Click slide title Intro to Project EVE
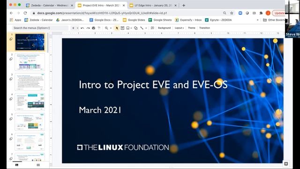The image size is (300, 169). point(153,84)
